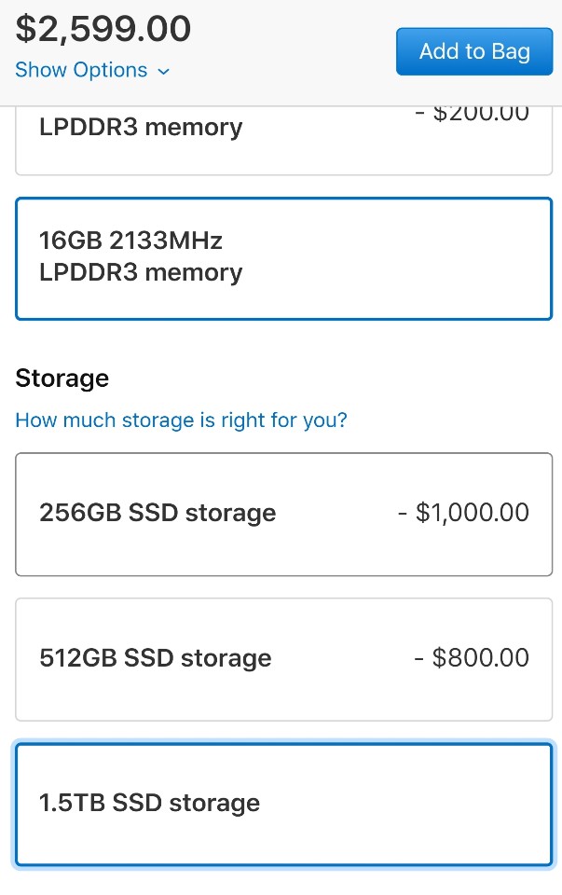The image size is (562, 895).
Task: Click the Add to Bag button
Action: point(474,51)
